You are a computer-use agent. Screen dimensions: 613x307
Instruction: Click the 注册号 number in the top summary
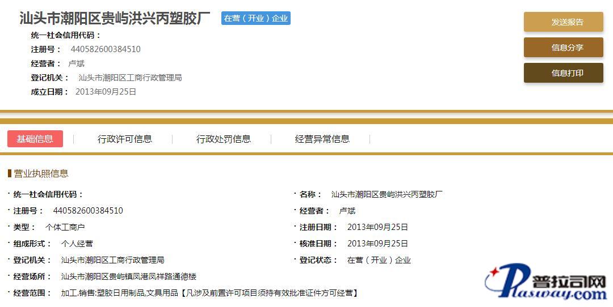[x=106, y=49]
